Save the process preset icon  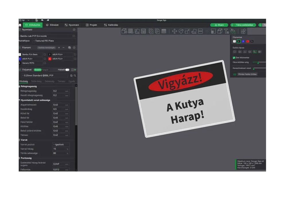click(71, 76)
